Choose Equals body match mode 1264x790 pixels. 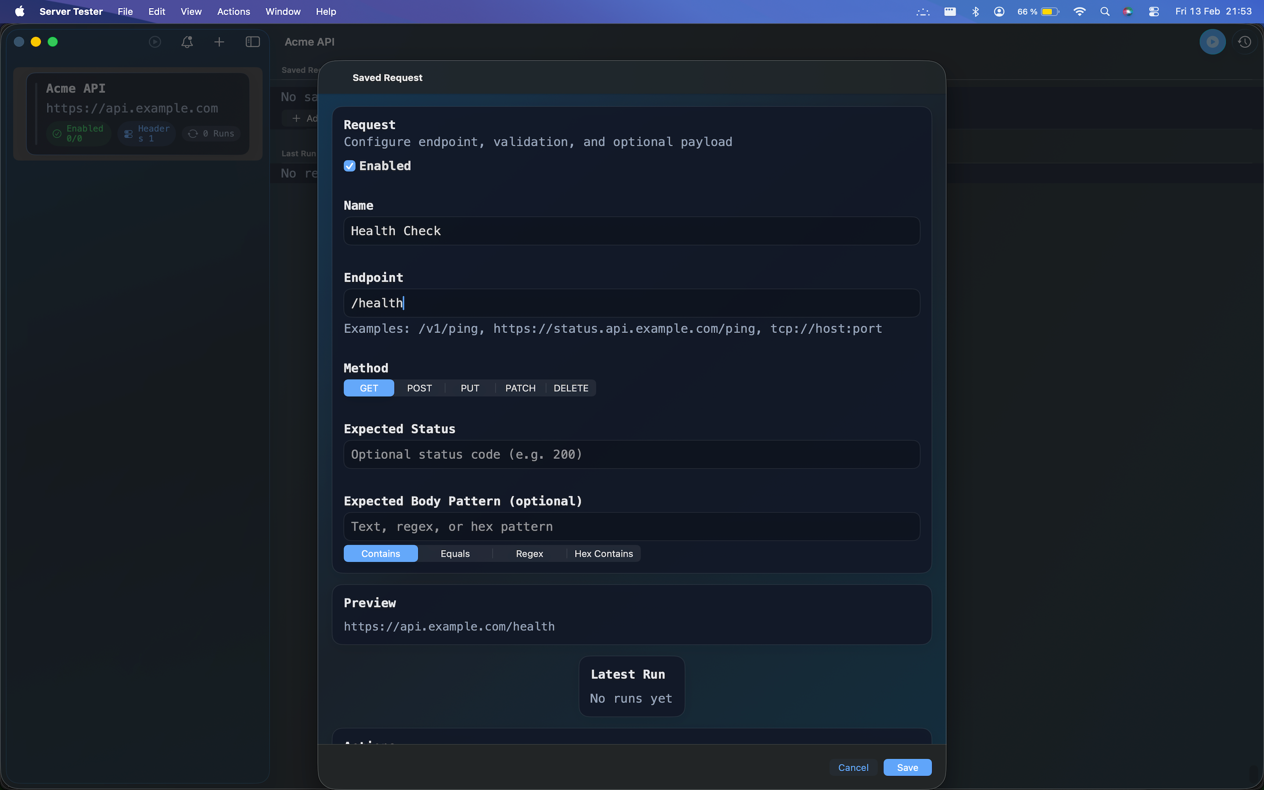coord(455,553)
